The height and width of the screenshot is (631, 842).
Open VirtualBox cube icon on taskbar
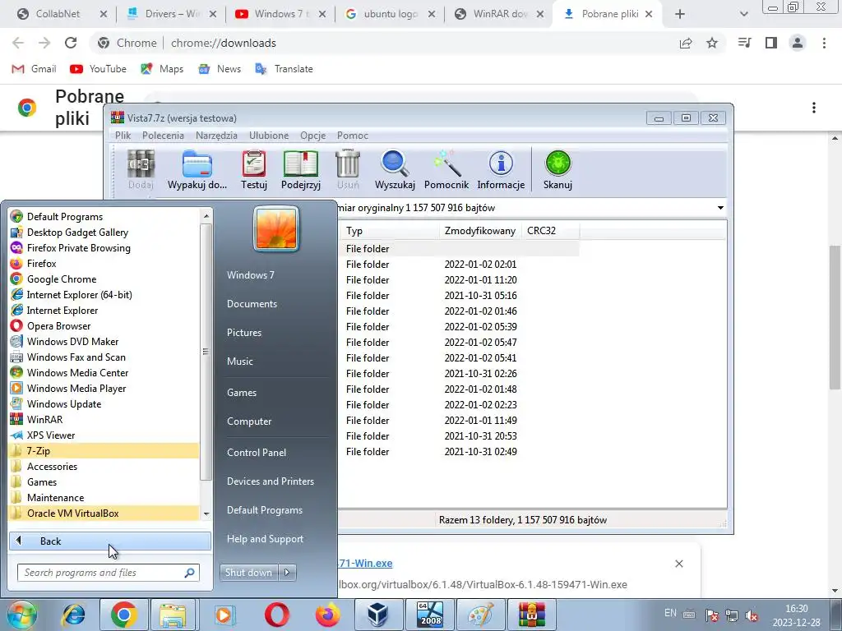[378, 615]
